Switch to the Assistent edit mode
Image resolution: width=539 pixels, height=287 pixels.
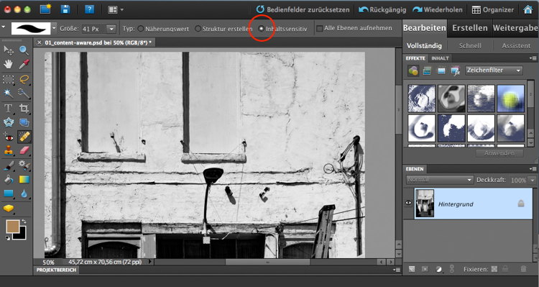click(x=515, y=46)
